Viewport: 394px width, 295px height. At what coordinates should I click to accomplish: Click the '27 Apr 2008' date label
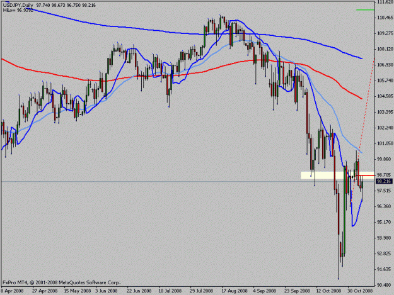point(45,291)
